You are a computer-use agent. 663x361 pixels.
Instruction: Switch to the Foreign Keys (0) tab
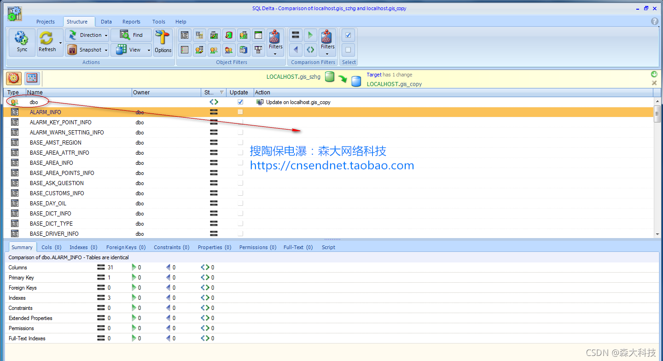[x=126, y=247]
